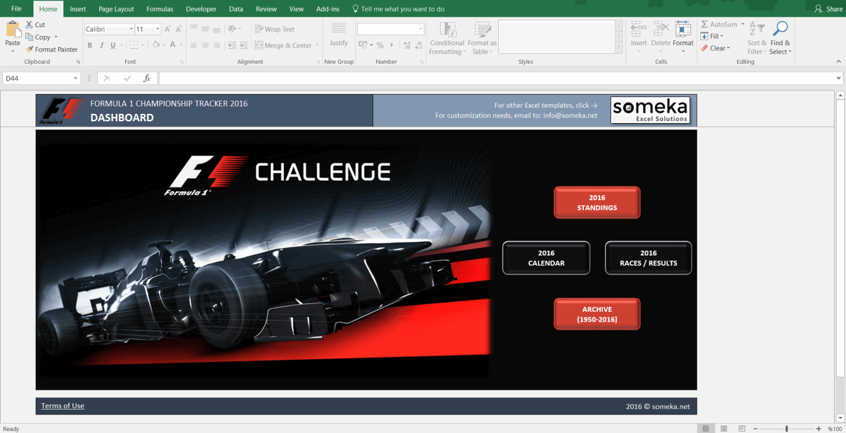Switch to the Developer tab
The width and height of the screenshot is (846, 433).
pyautogui.click(x=201, y=9)
